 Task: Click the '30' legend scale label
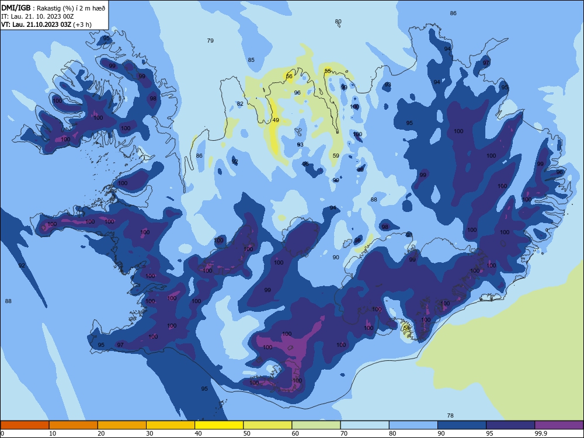[150, 433]
